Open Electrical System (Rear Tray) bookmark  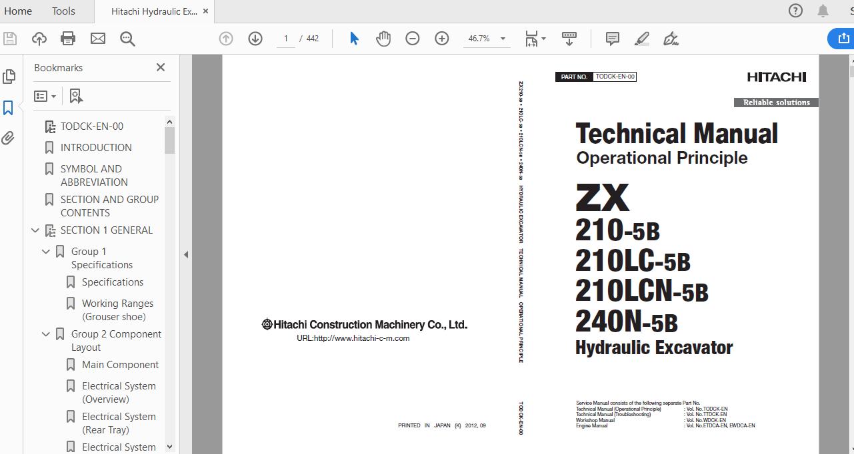point(119,423)
